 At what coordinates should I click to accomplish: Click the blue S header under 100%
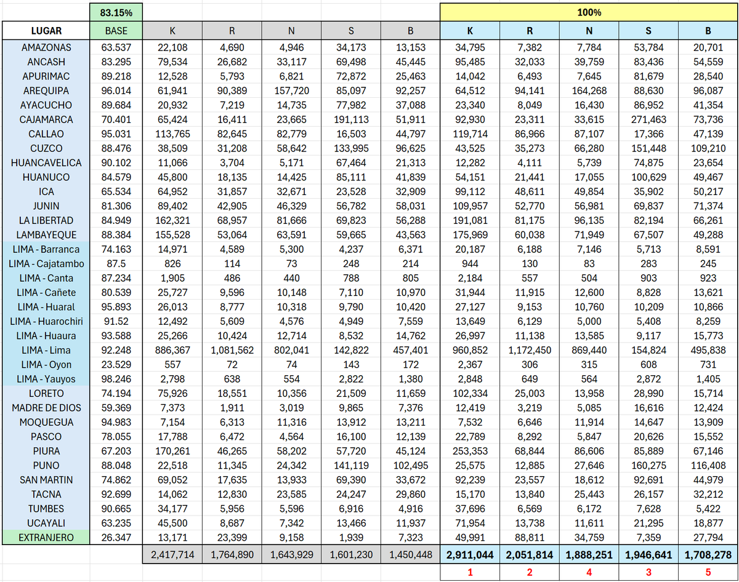click(x=649, y=30)
